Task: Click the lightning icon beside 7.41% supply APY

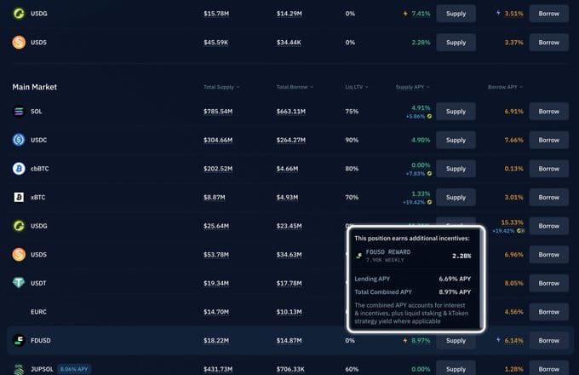Action: (405, 14)
